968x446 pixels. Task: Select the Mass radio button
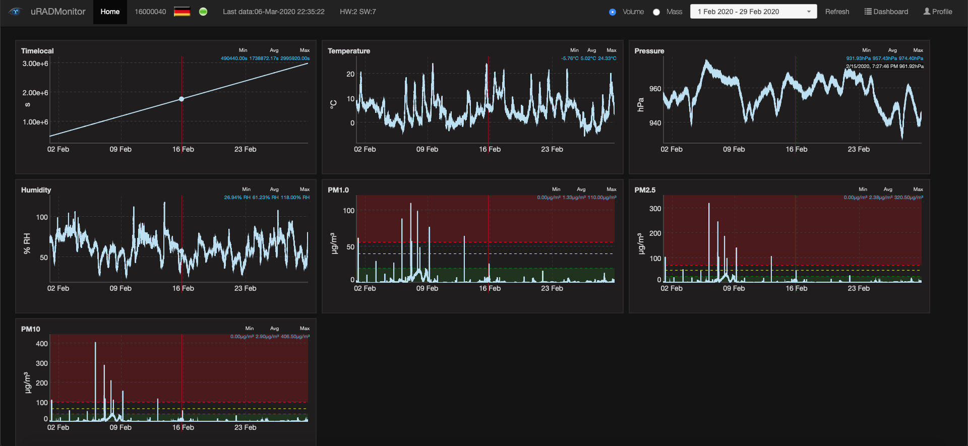(656, 12)
